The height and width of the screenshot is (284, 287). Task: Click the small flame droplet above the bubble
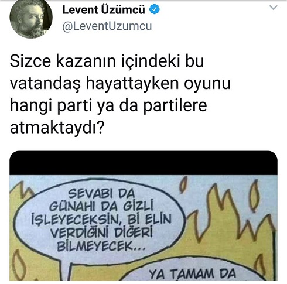click(x=183, y=184)
